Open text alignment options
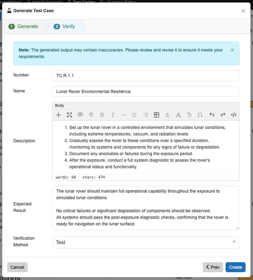 tap(135, 115)
